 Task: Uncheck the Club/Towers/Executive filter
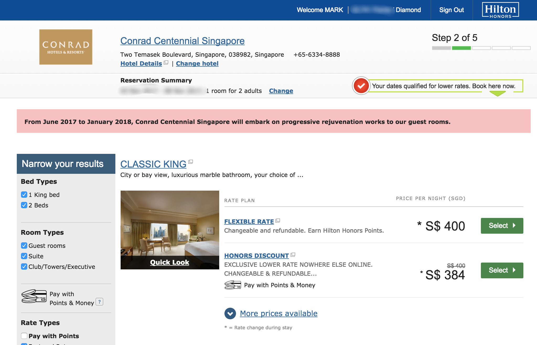(24, 266)
